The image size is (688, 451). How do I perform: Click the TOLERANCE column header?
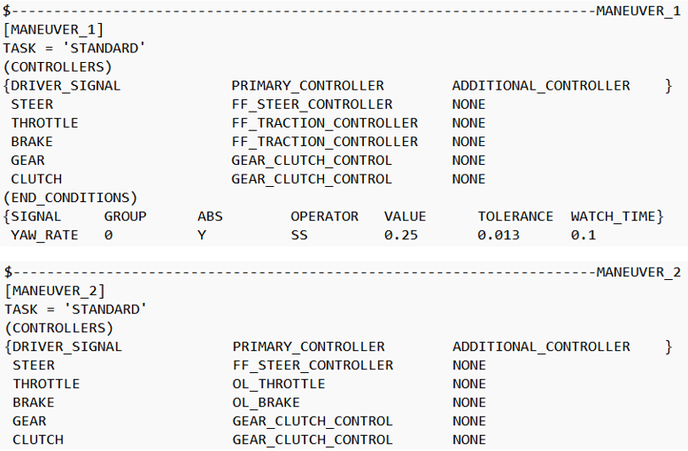515,216
